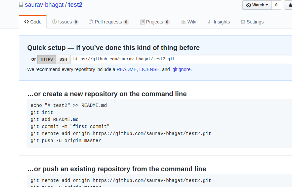
Task: Click the Quick setup heading text
Action: point(114,48)
